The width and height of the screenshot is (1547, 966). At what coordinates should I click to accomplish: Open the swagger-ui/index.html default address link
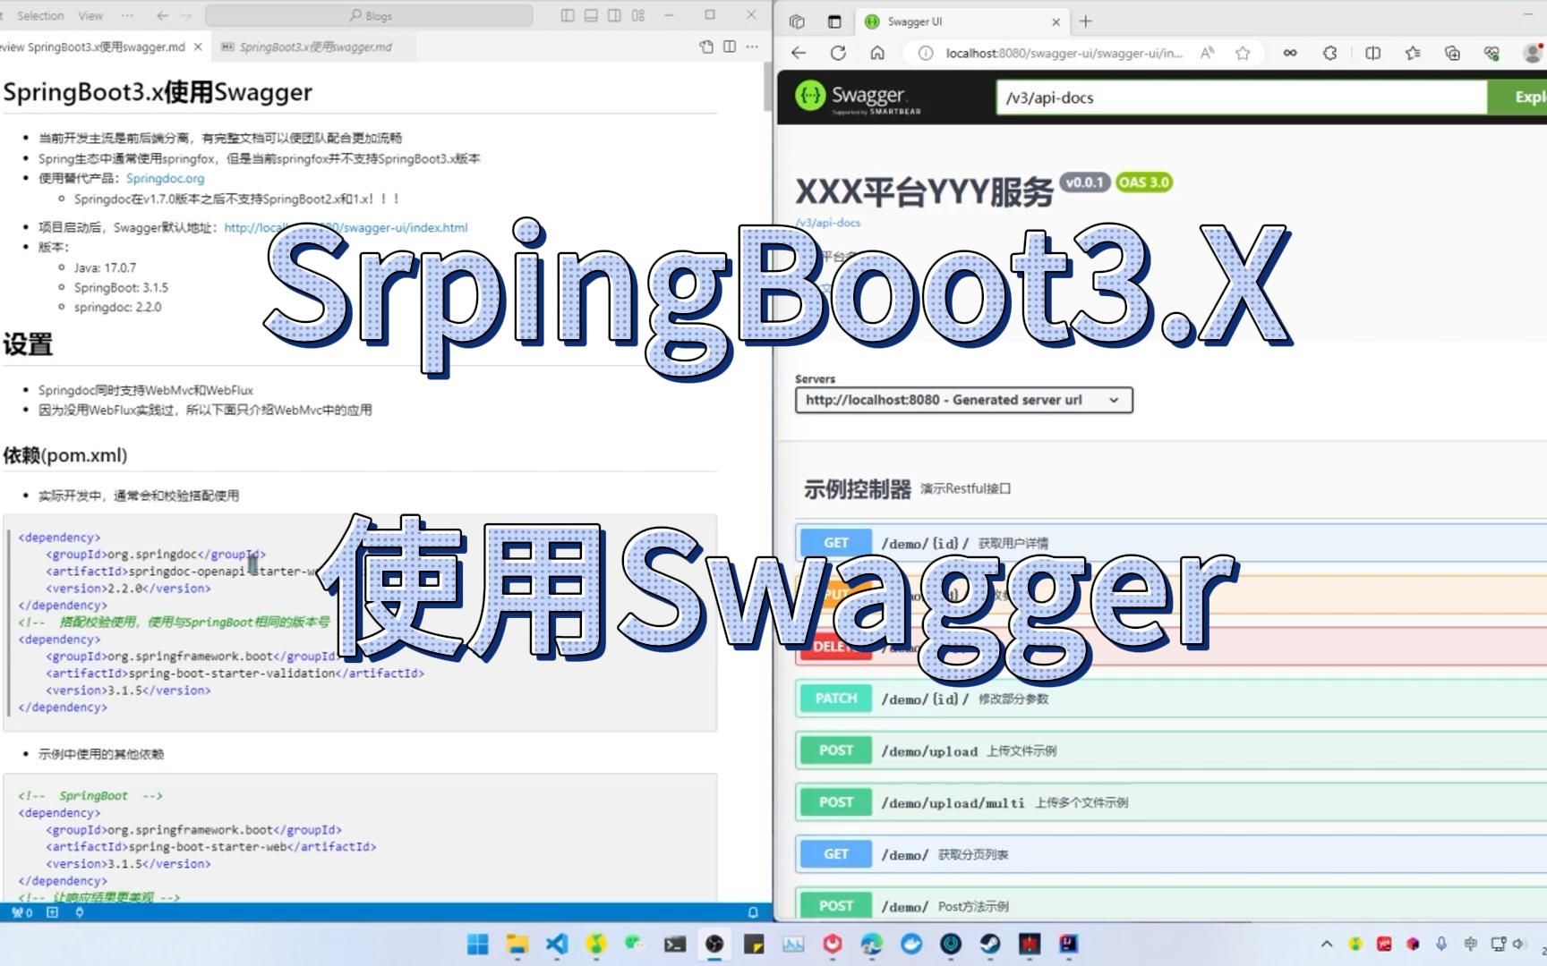pyautogui.click(x=346, y=227)
